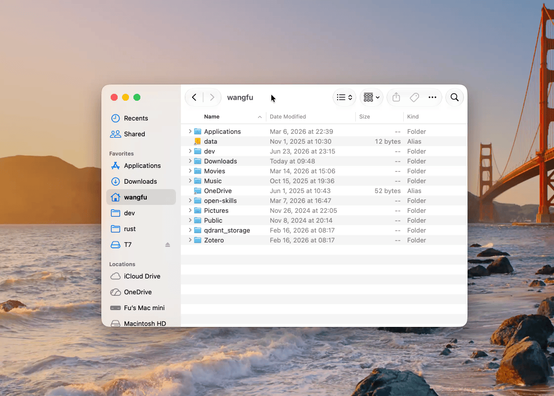
Task: Sort by the Name column header
Action: point(212,117)
